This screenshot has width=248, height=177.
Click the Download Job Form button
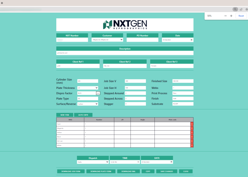pos(71,171)
